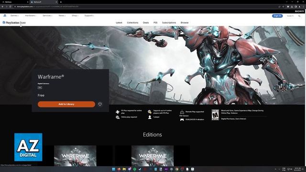Click the system clock in the taskbar
This screenshot has width=306, height=172.
tap(297, 169)
